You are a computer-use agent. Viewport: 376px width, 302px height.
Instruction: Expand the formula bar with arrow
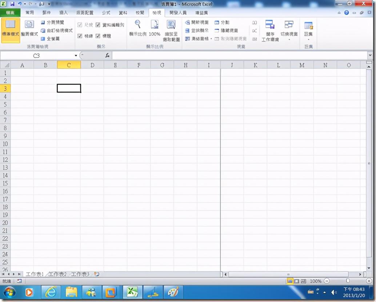(x=370, y=55)
